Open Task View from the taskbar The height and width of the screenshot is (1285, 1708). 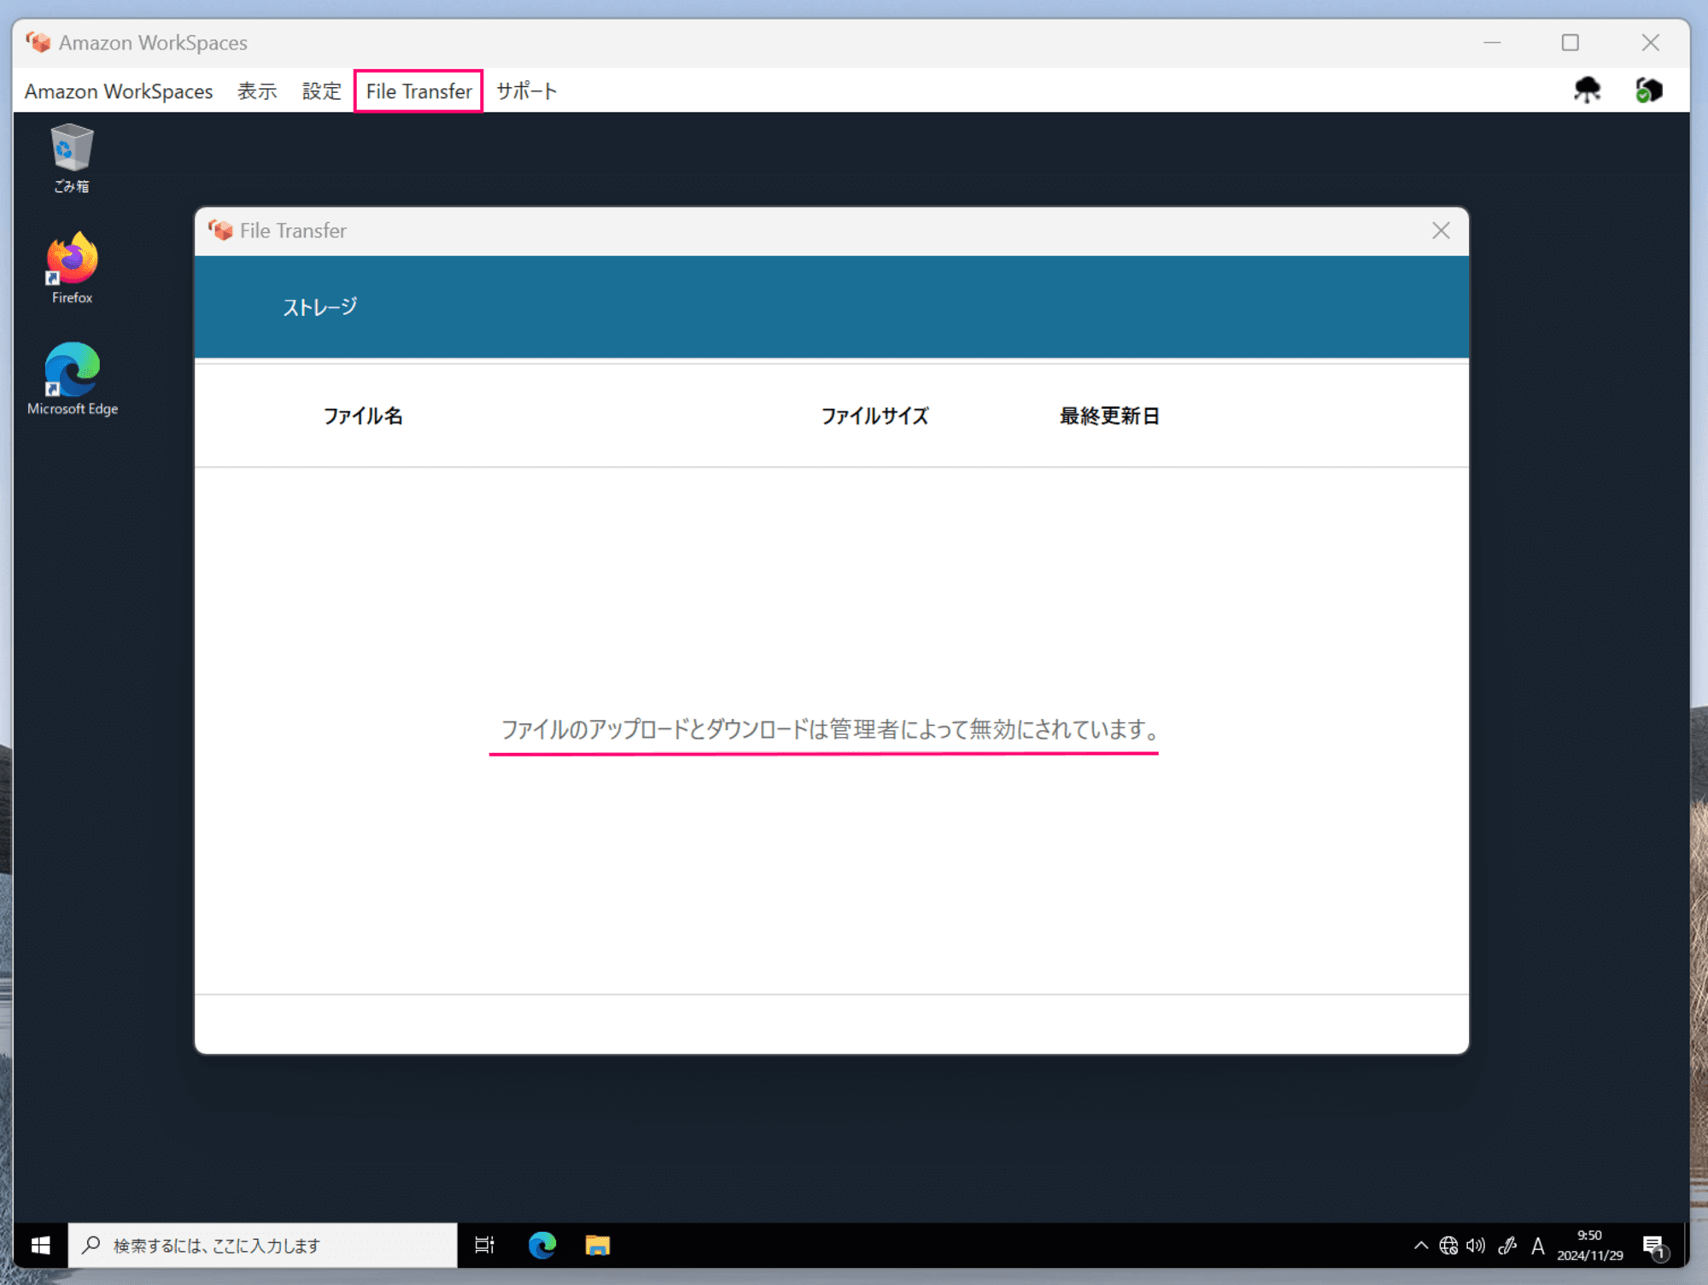(485, 1245)
